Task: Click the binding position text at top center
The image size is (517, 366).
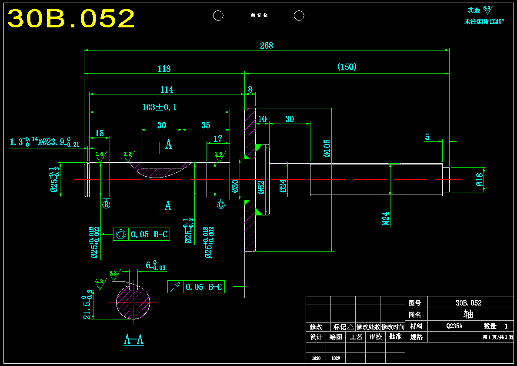Action: (259, 16)
